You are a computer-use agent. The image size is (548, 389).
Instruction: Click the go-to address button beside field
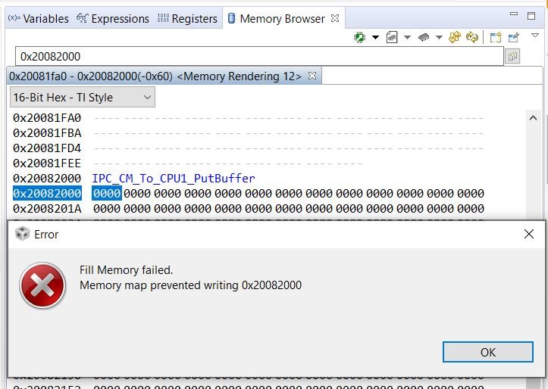[512, 56]
